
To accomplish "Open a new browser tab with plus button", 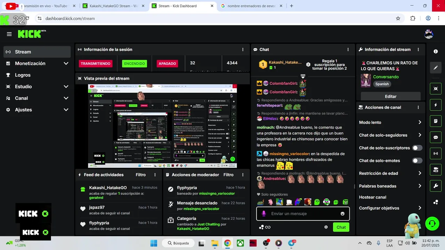I will tap(291, 6).
